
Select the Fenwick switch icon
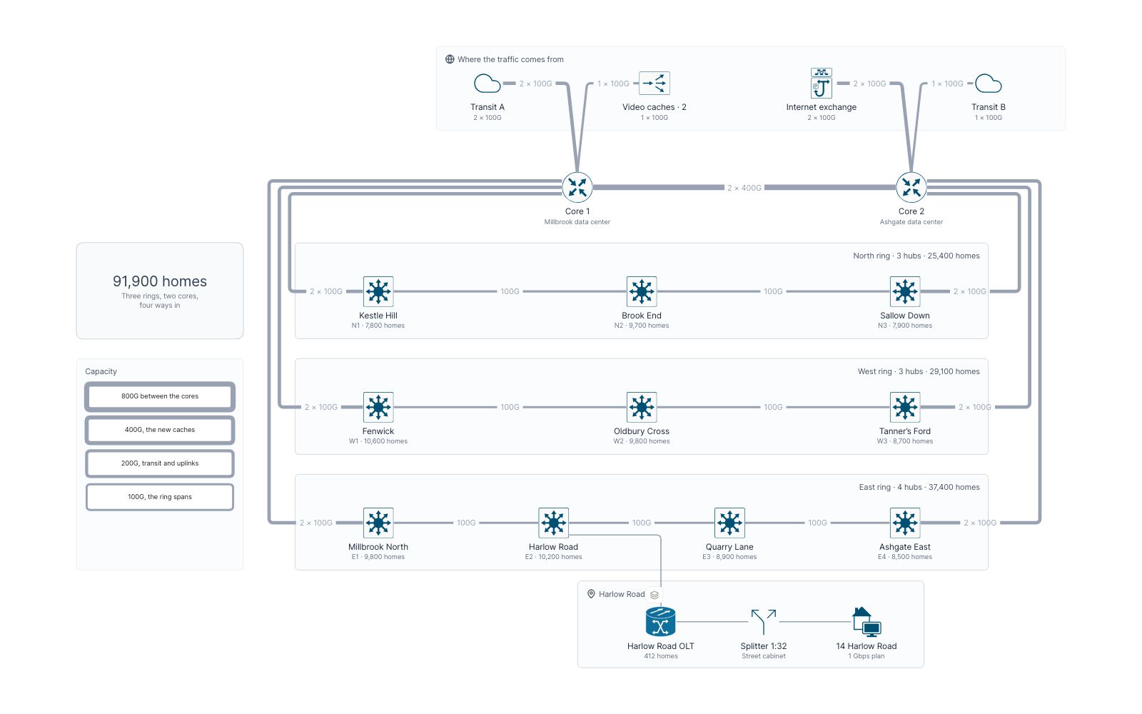coord(378,407)
